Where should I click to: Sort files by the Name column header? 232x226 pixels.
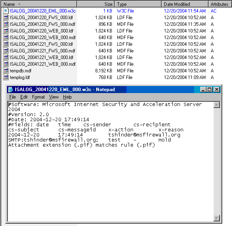coord(39,4)
